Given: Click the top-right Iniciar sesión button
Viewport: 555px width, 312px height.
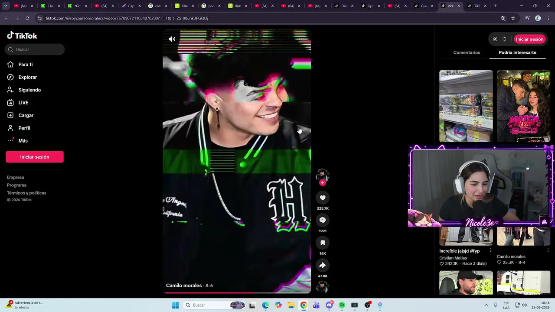Looking at the screenshot, I should point(529,39).
